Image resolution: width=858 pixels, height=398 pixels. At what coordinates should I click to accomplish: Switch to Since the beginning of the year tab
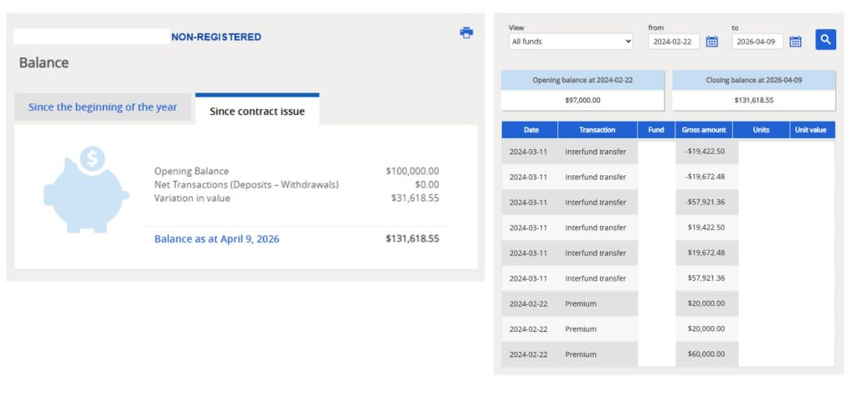pos(103,107)
